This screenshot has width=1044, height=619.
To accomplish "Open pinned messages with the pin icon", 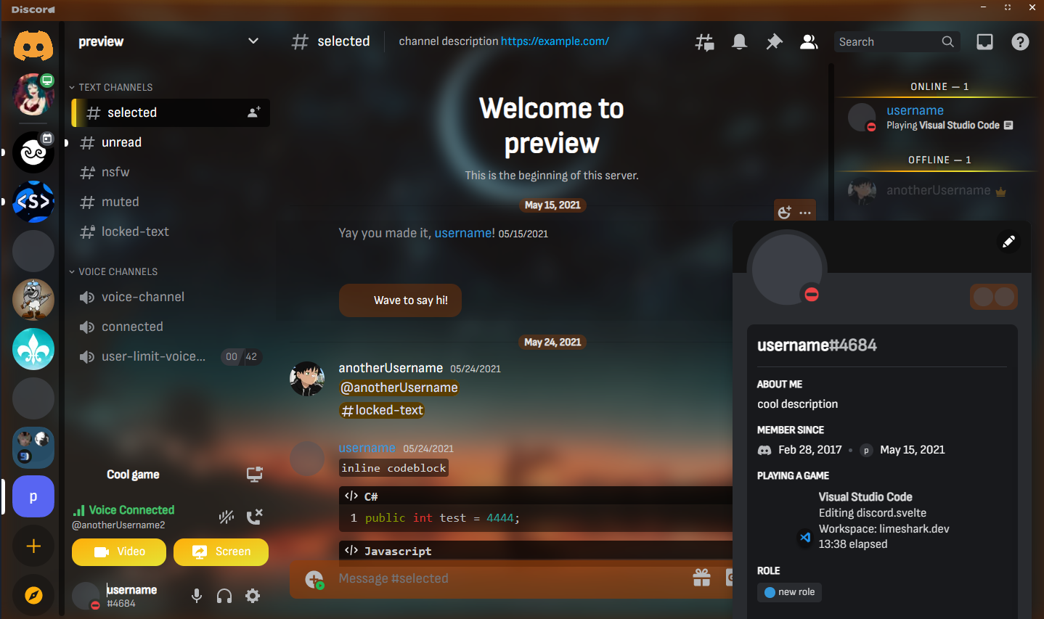I will click(774, 41).
